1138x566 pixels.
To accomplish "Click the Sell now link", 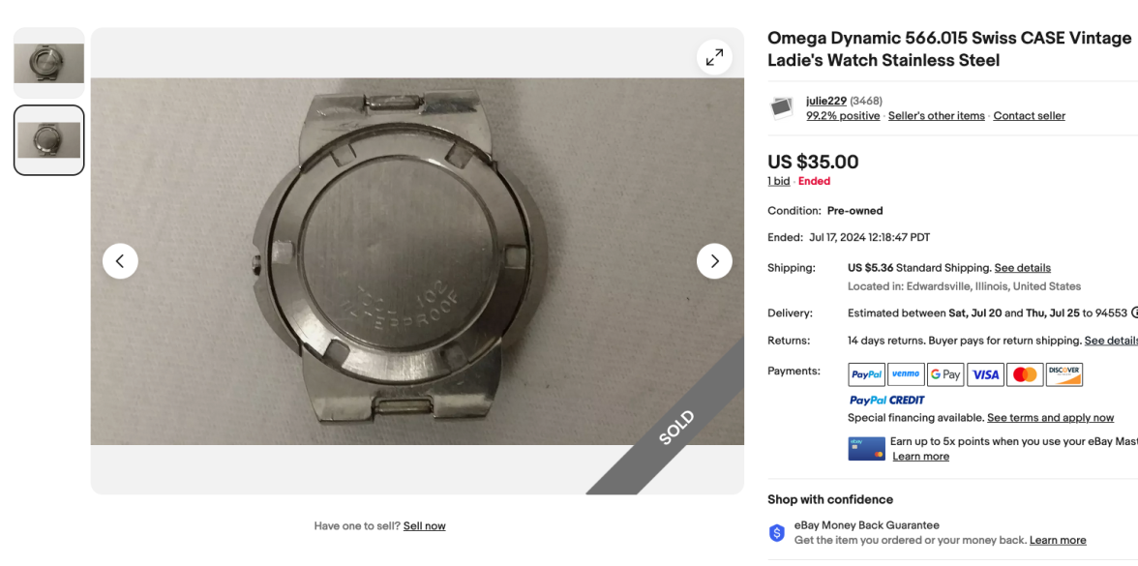I will (424, 526).
